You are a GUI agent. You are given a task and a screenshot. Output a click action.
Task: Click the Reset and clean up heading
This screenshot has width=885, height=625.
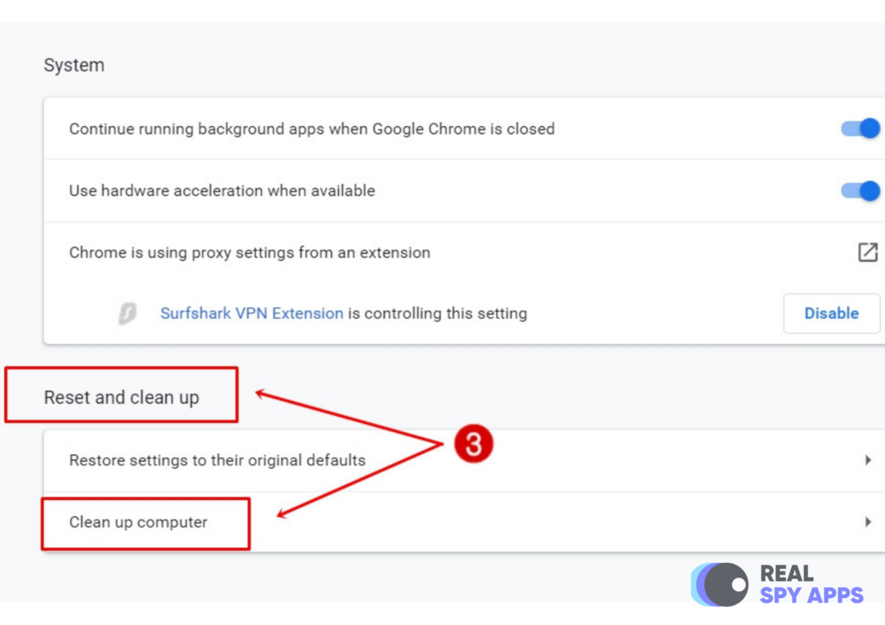(x=121, y=397)
